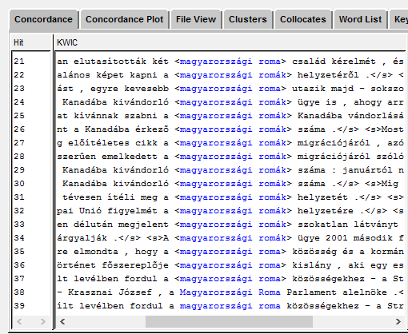Click the 'magyarországi romák' keyword in line 27
Screen dimensions: 408x334
[233, 143]
